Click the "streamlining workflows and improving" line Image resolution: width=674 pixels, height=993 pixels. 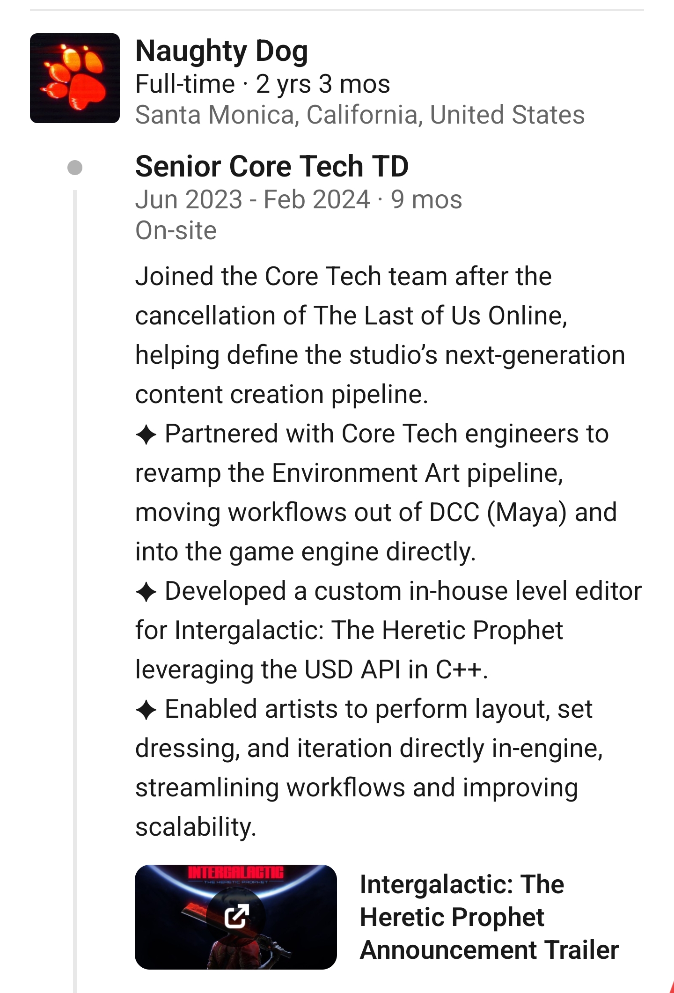(x=357, y=787)
